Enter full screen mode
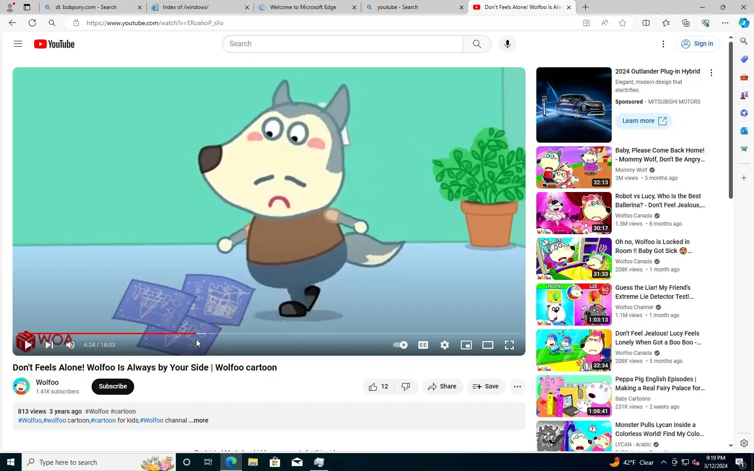 click(x=509, y=345)
